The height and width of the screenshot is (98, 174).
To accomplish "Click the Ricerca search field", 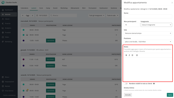I will coord(63,15).
